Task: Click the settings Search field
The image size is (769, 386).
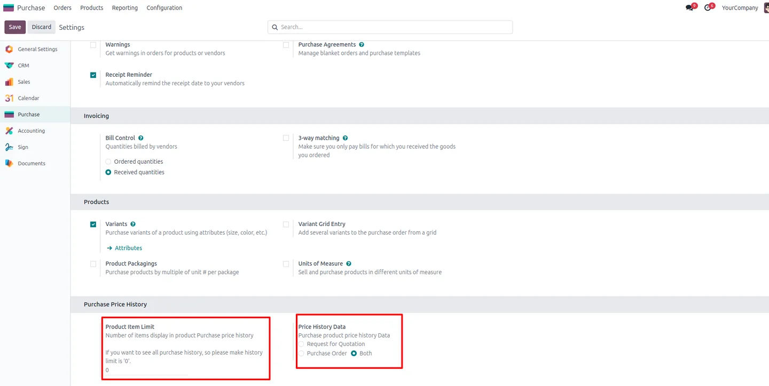Action: pos(390,27)
